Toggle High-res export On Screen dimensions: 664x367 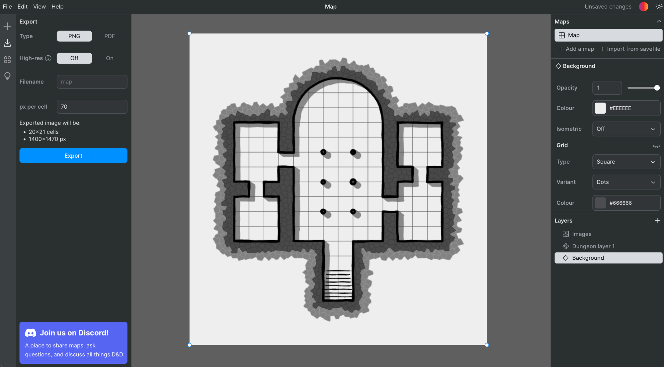click(x=109, y=58)
